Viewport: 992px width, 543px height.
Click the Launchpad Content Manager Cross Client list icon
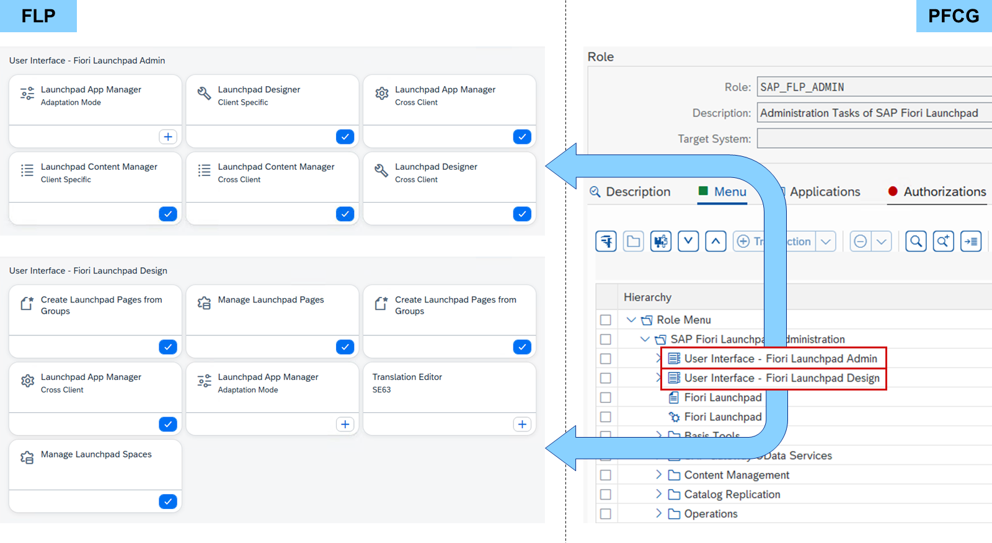pos(204,170)
